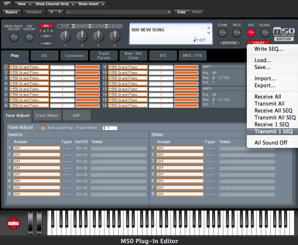The height and width of the screenshot is (245, 298).
Task: Open Track Select dropdown
Action: (x=110, y=128)
